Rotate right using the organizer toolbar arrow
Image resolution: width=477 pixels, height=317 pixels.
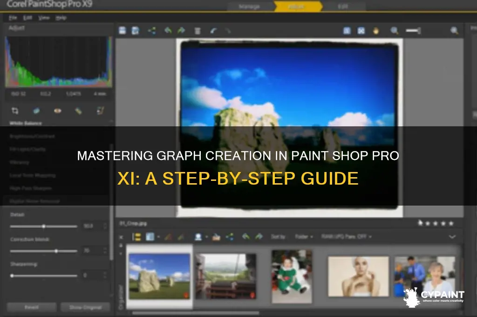pos(259,236)
